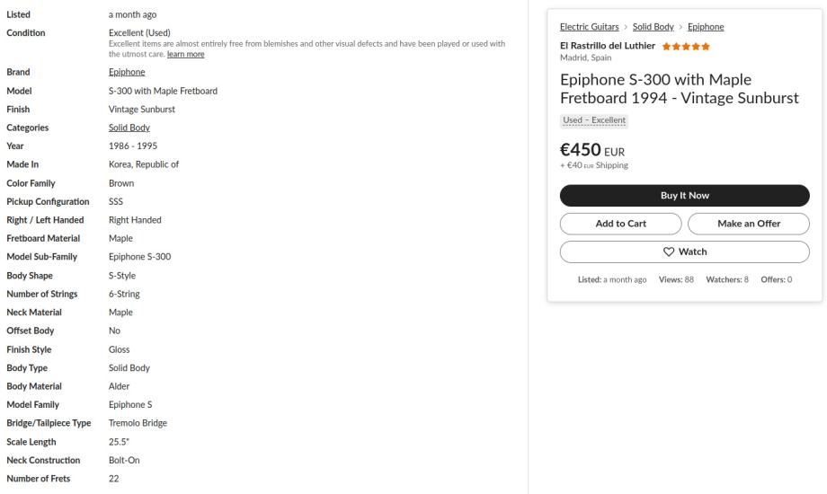
Task: Open the Solid Body breadcrumb link
Action: [654, 27]
